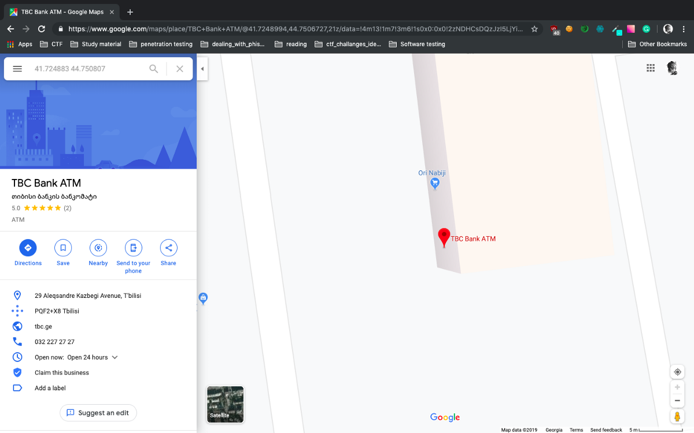Viewport: 694px width, 433px height.
Task: Save TBC Bank ATM to a list
Action: [x=63, y=253]
